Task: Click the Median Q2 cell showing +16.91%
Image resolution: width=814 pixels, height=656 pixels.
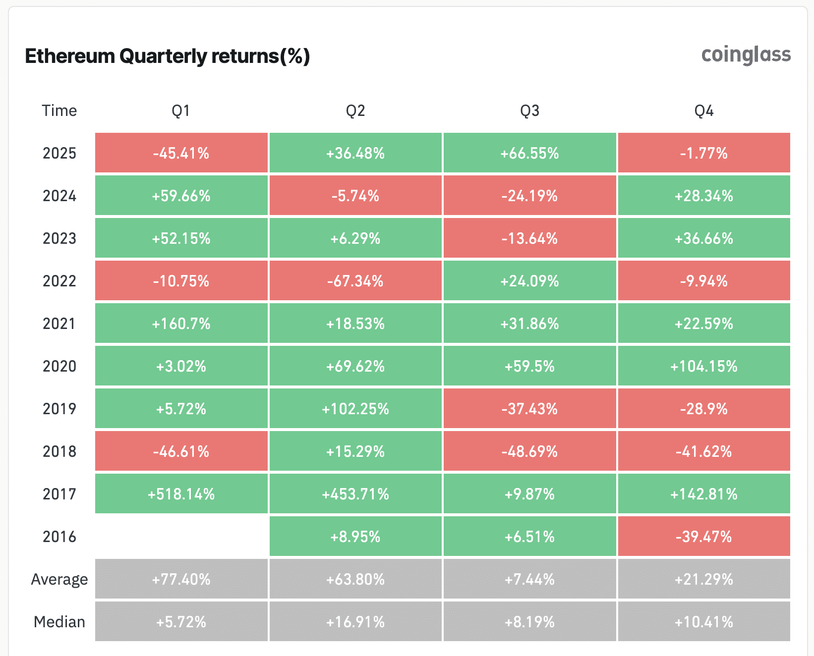Action: [355, 622]
